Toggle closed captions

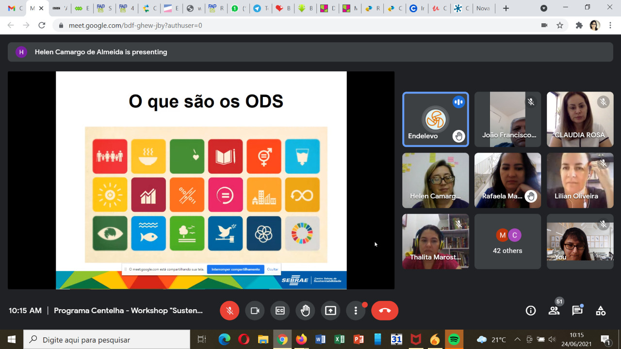(x=280, y=311)
